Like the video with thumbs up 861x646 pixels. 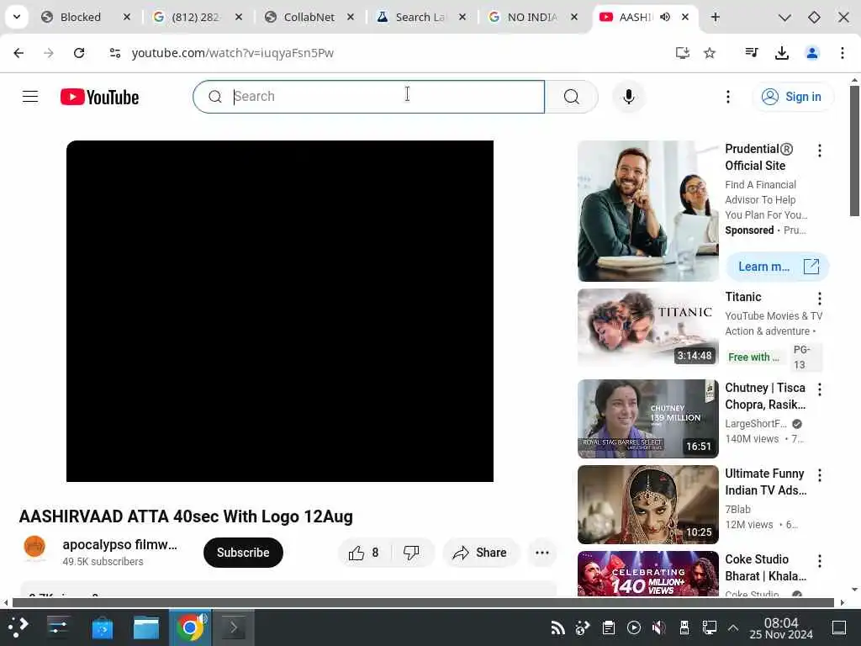pos(363,553)
